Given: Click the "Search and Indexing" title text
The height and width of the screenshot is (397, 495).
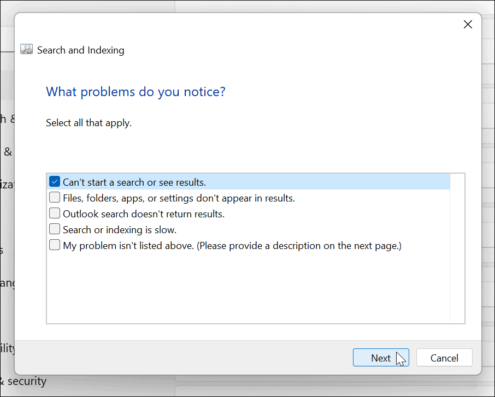Looking at the screenshot, I should [x=80, y=50].
